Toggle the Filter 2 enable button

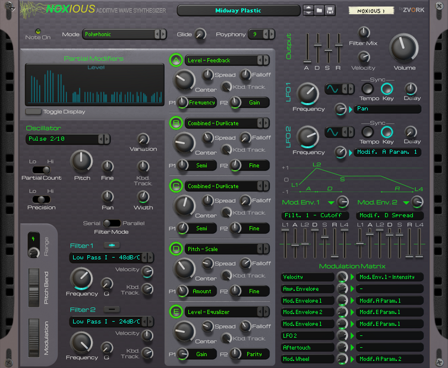point(112,309)
